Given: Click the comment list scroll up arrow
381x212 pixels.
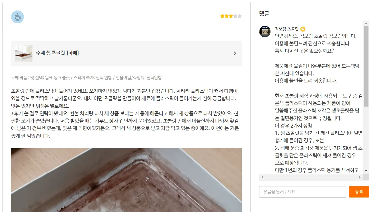Looking at the screenshot, I should pyautogui.click(x=366, y=23).
